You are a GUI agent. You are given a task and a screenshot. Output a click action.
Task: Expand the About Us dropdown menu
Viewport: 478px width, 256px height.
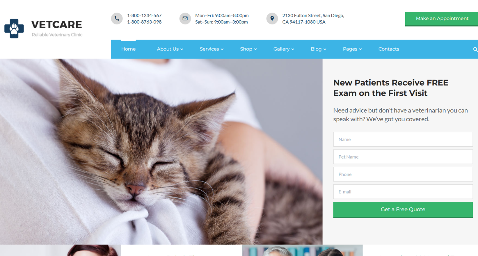click(170, 49)
